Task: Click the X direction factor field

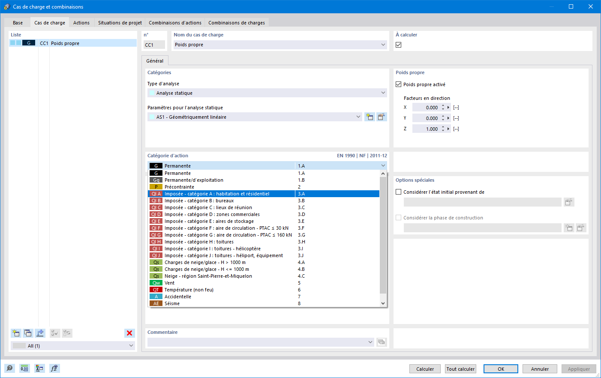Action: tap(426, 108)
